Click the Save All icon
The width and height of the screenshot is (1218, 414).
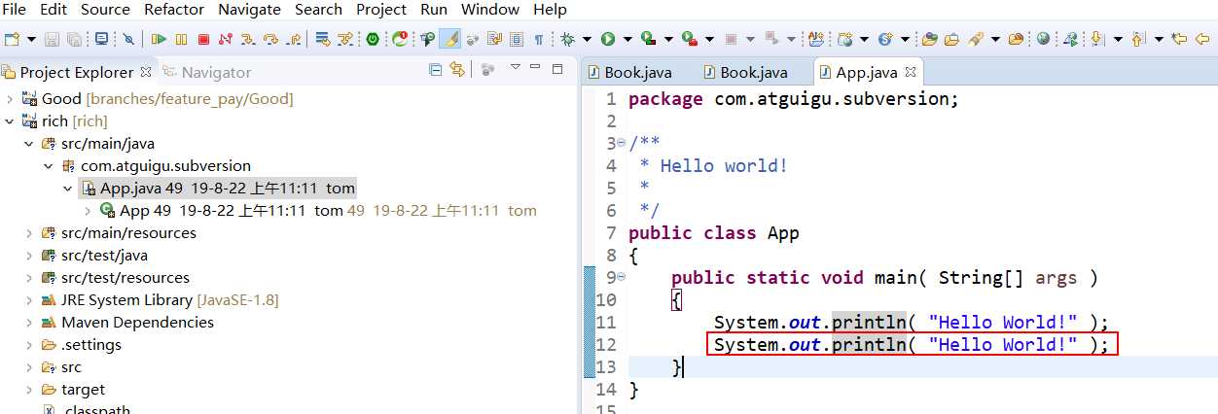74,39
